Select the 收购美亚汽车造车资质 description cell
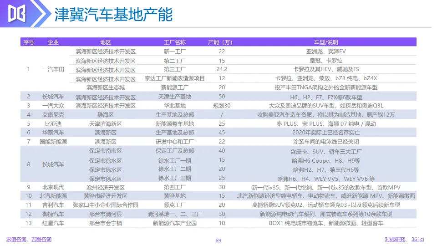Viewport: 437px width, 246px height. pyautogui.click(x=326, y=115)
